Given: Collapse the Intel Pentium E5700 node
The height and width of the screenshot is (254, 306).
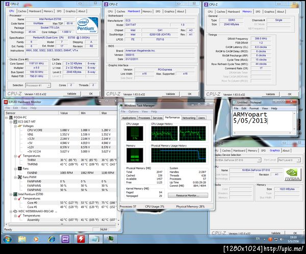Looking at the screenshot, I should [x=11, y=194].
